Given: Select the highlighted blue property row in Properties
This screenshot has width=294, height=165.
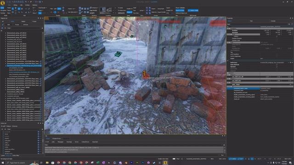Looking at the screenshot, I should click(260, 88).
